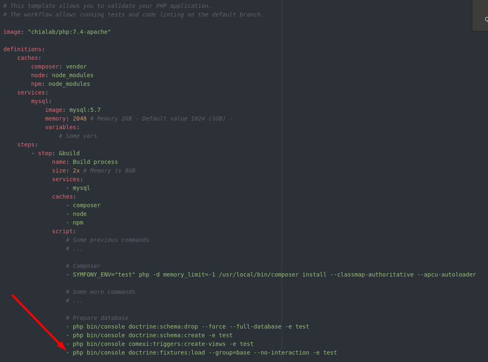Screen dimensions: 488x362
Task: Click the memory value 2048
Action: tap(80, 119)
